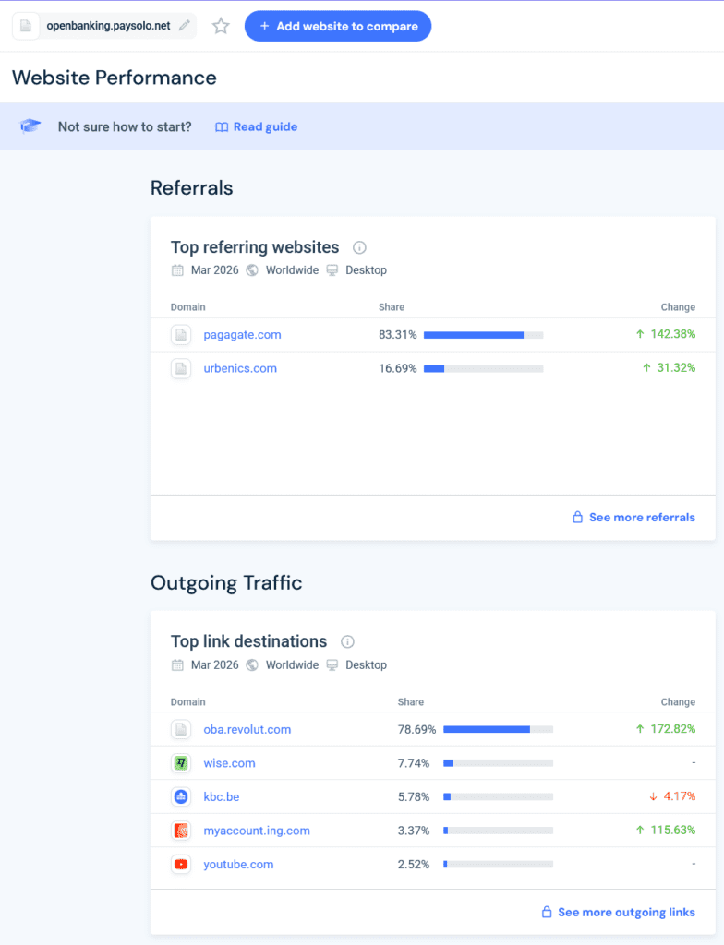Click the globe icon in Top referring websites
This screenshot has height=945, width=724.
(x=252, y=270)
